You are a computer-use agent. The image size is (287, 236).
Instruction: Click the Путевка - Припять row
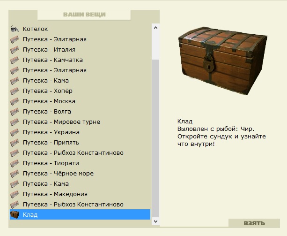click(80, 143)
